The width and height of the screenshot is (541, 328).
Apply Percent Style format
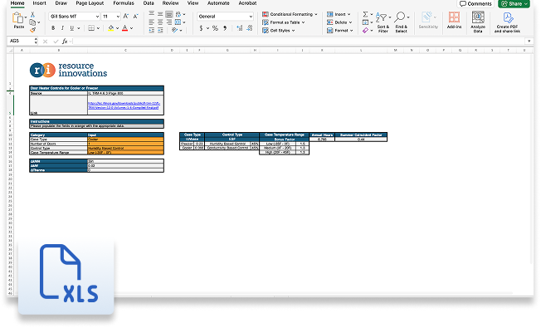[215, 28]
